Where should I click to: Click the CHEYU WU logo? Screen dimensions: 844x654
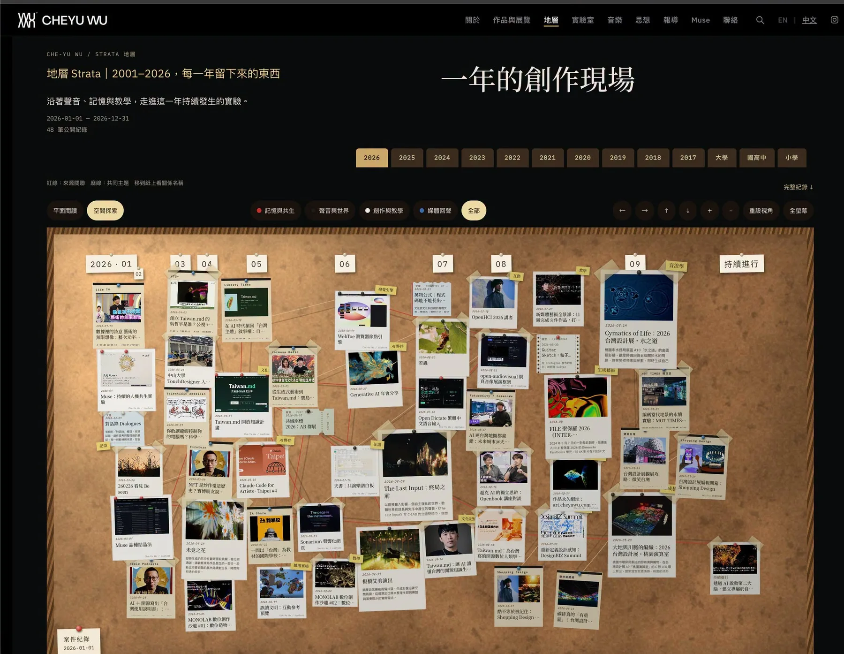click(x=63, y=20)
